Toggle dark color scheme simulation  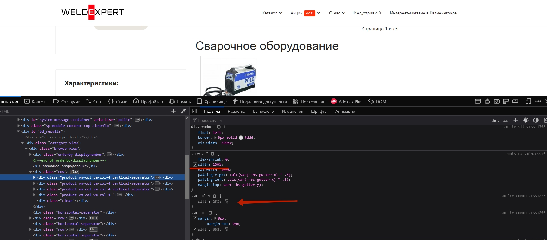(536, 120)
